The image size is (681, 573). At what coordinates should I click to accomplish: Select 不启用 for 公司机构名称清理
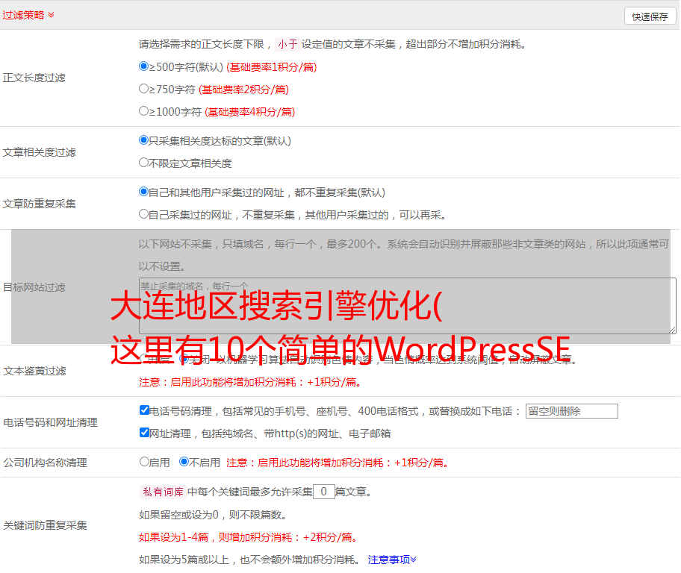pyautogui.click(x=184, y=462)
